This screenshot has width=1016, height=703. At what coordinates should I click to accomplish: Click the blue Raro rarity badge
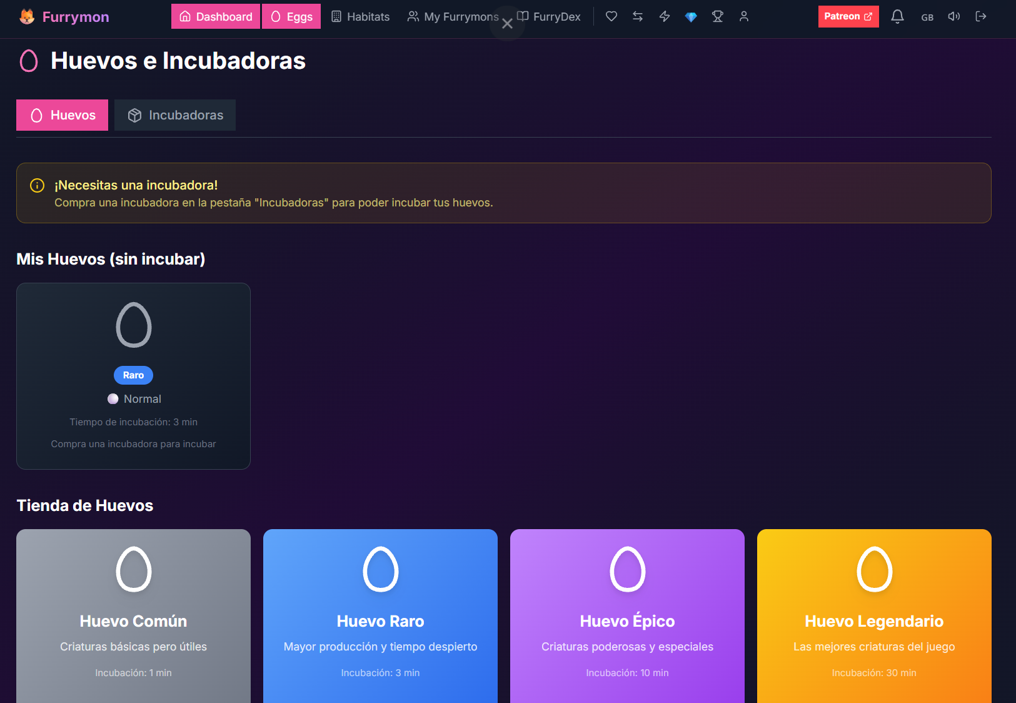point(133,375)
